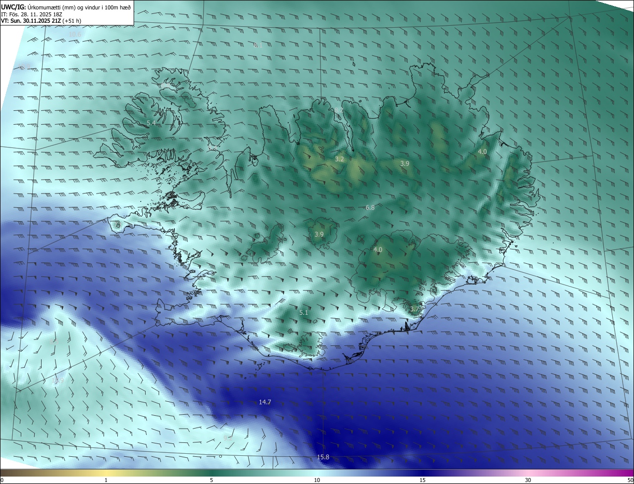This screenshot has height=484, width=634.
Task: Click the 6.8 value on the map
Action: pyautogui.click(x=370, y=208)
